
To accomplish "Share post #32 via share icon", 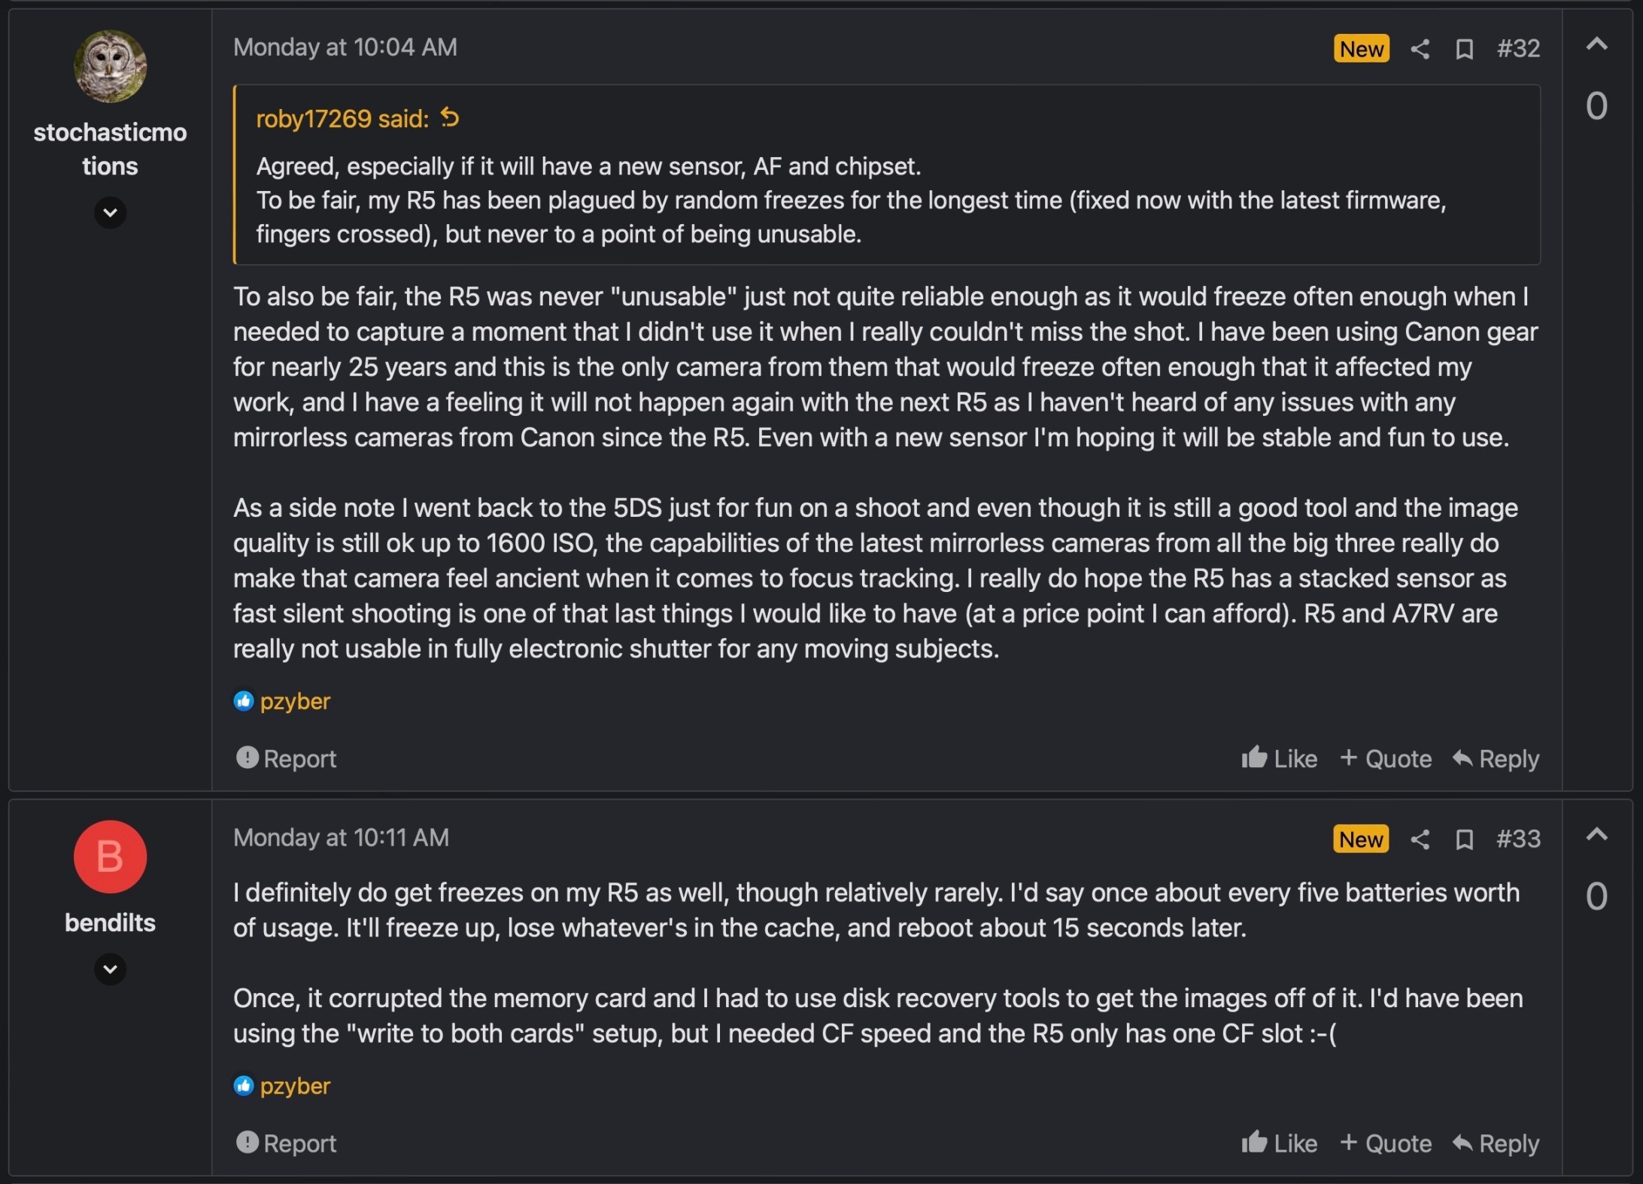I will 1420,50.
